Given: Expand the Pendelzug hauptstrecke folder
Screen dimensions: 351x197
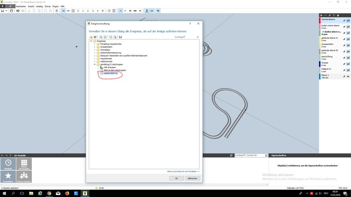Looking at the screenshot, I should point(95,44).
